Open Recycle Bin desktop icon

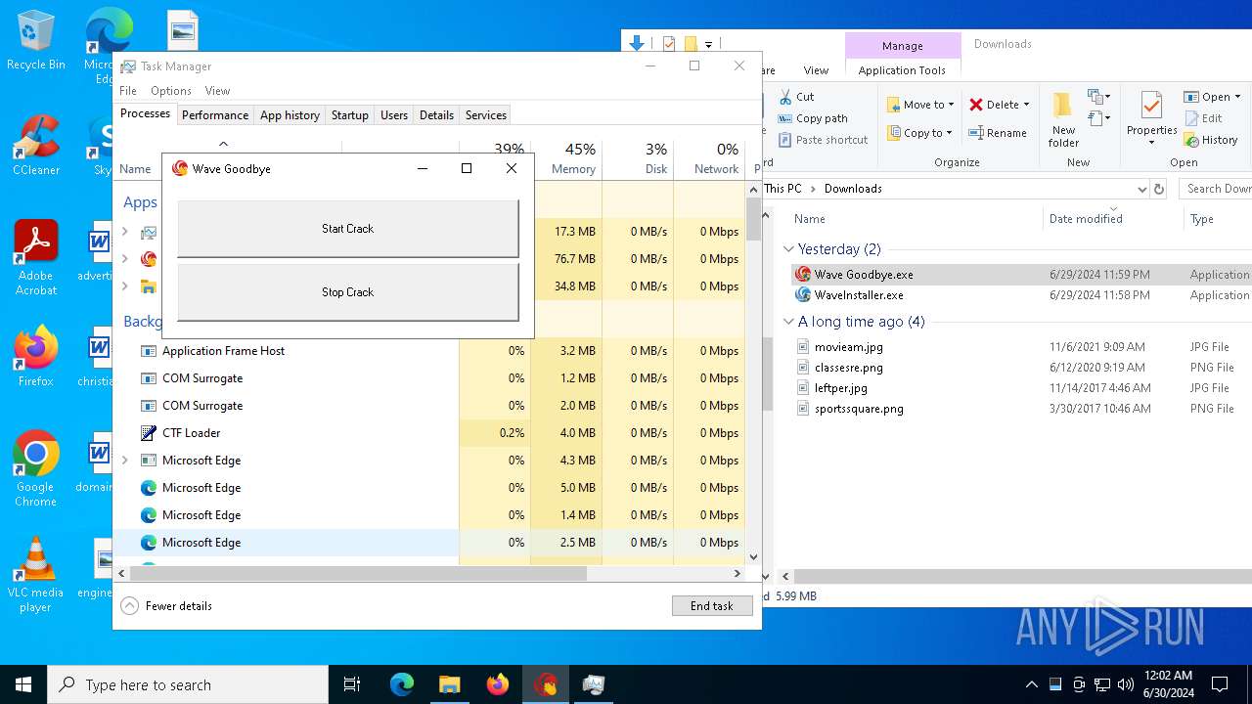(36, 41)
